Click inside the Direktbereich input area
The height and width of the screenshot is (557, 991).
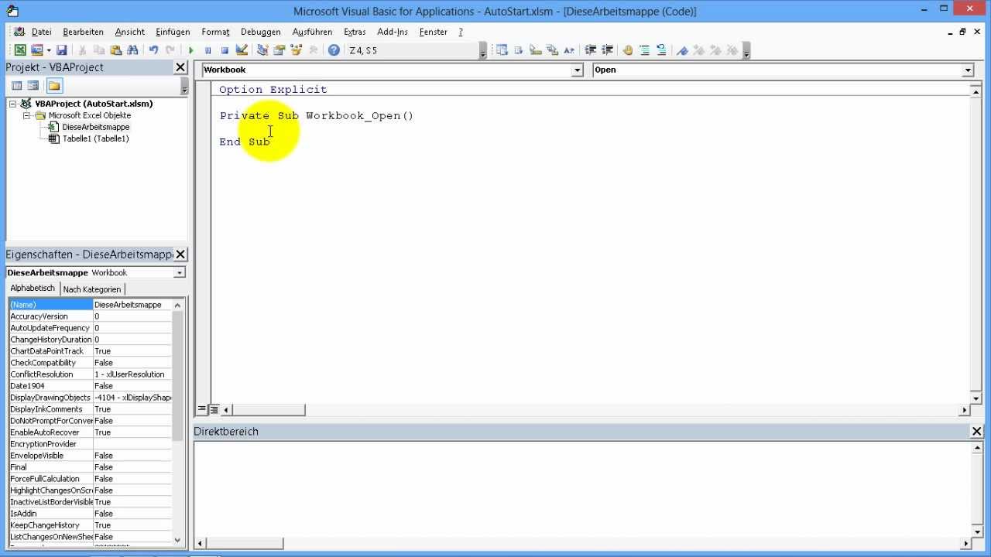(x=582, y=489)
